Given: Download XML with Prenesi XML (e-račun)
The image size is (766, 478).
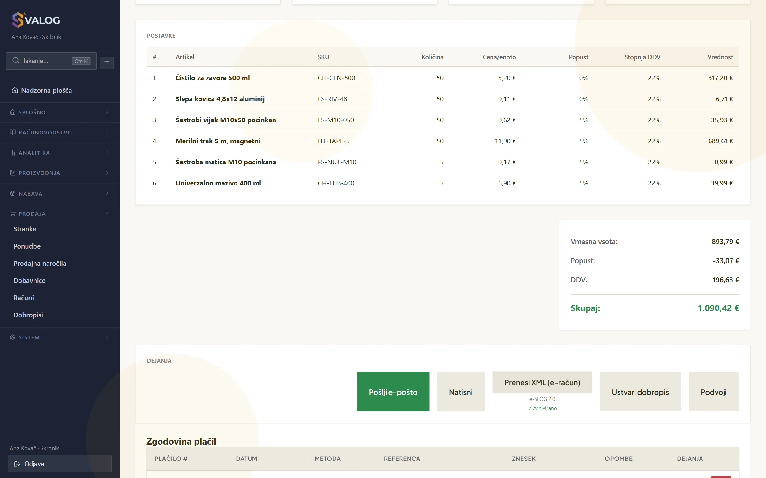Looking at the screenshot, I should (x=542, y=382).
